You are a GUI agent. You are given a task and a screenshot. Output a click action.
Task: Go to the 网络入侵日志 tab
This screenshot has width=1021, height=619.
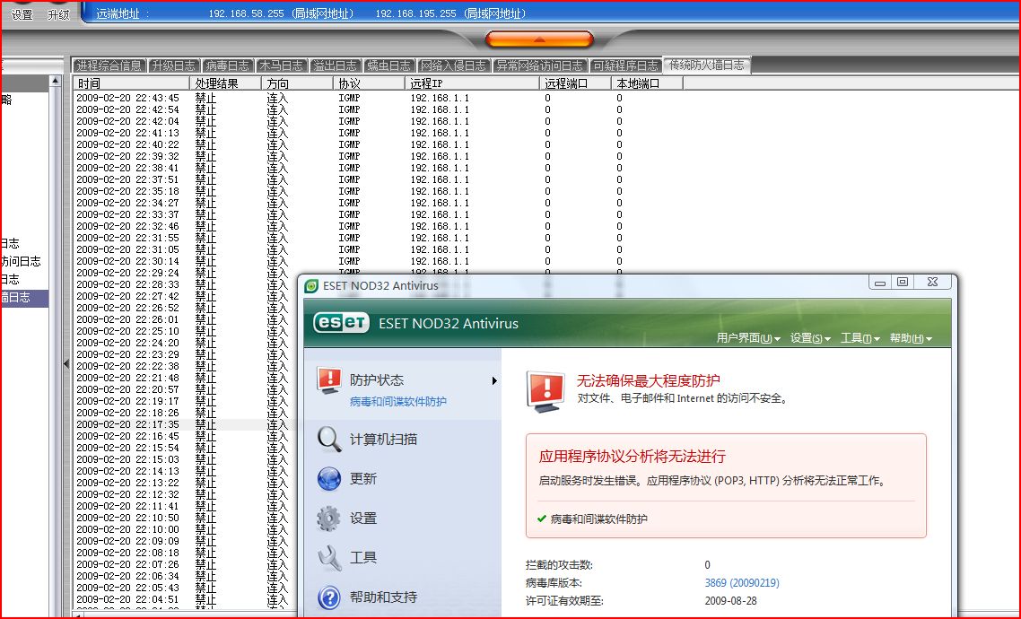[453, 65]
